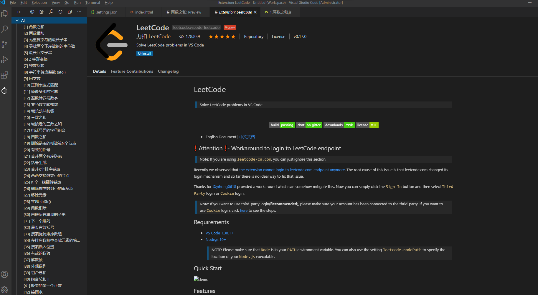The image size is (538, 295).
Task: Select the Details tab
Action: (99, 71)
